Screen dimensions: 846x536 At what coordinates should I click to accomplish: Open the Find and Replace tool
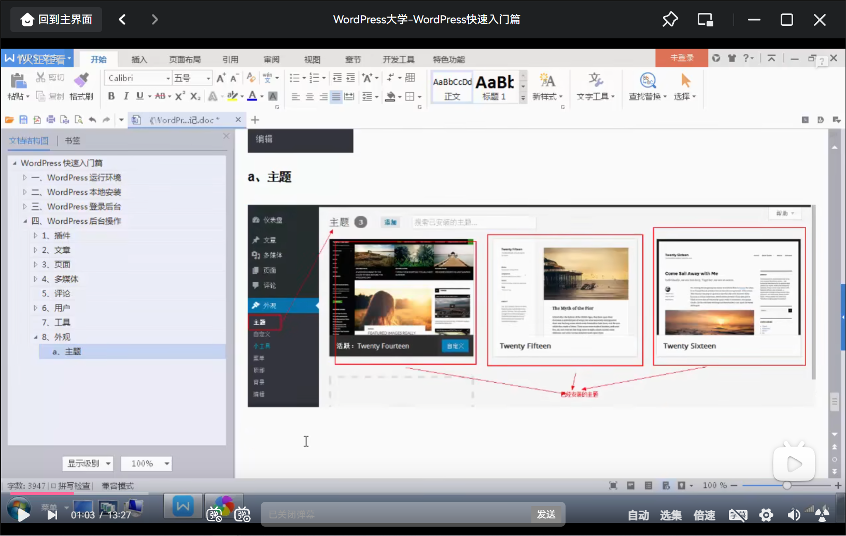pos(647,86)
